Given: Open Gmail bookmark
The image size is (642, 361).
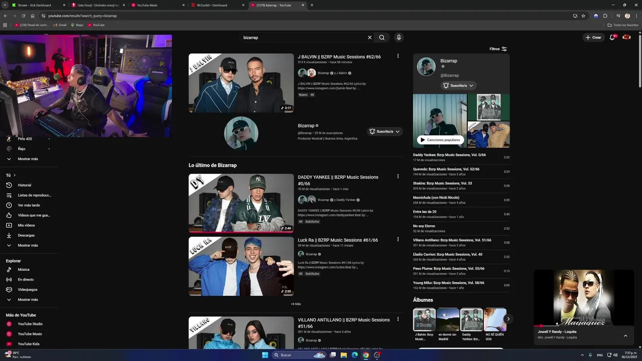Looking at the screenshot, I should coord(59,25).
